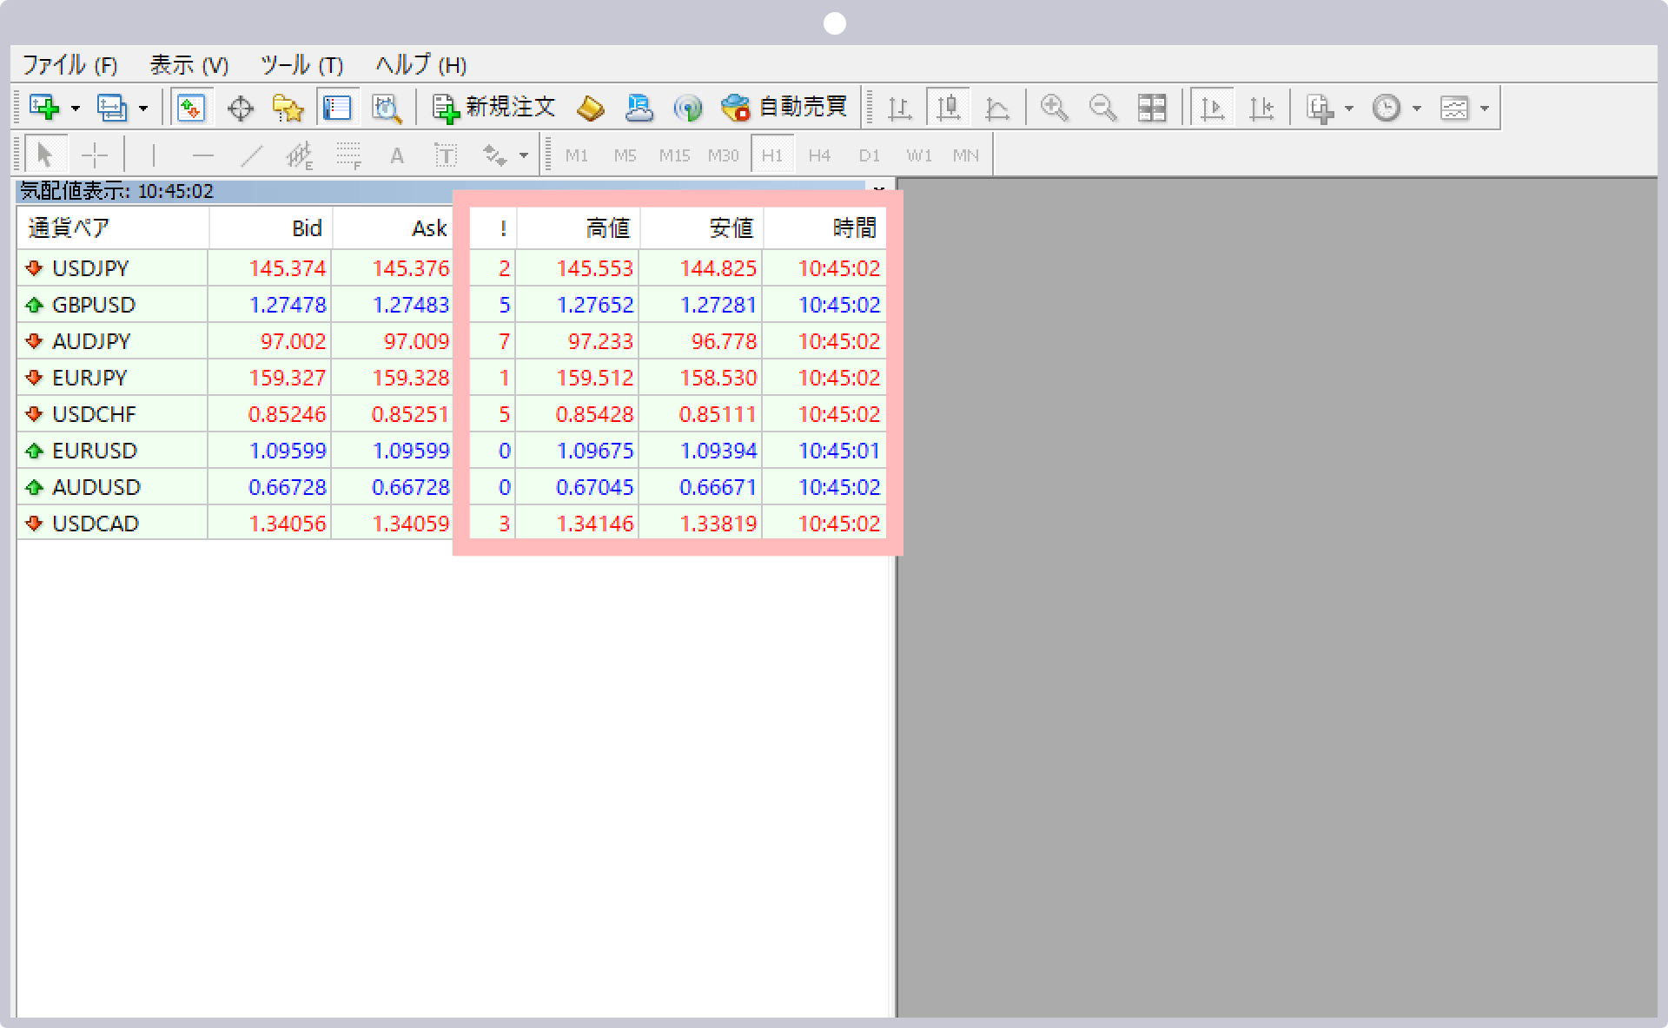Click the 新規注文 new order button
This screenshot has height=1028, width=1668.
click(x=493, y=108)
